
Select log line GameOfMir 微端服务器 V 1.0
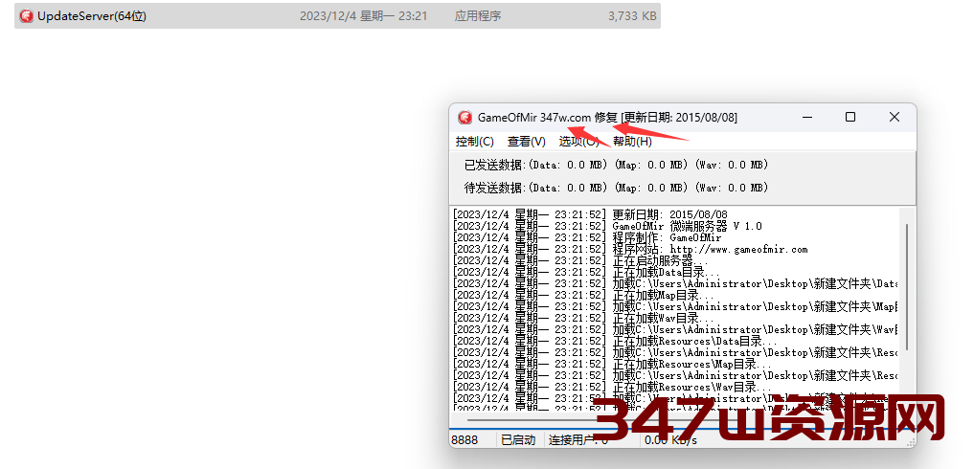(607, 226)
